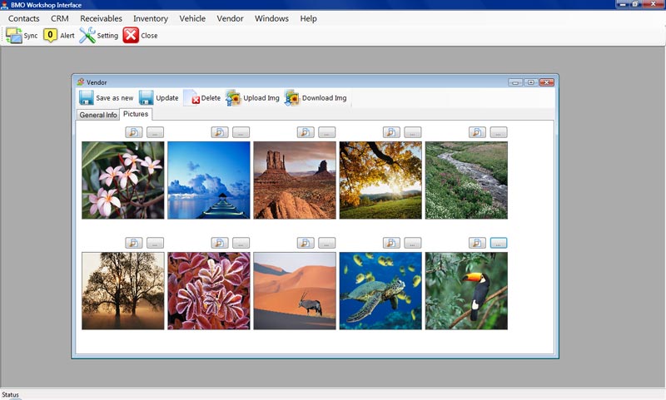The image size is (666, 400).
Task: Open the Contacts menu
Action: 24,18
